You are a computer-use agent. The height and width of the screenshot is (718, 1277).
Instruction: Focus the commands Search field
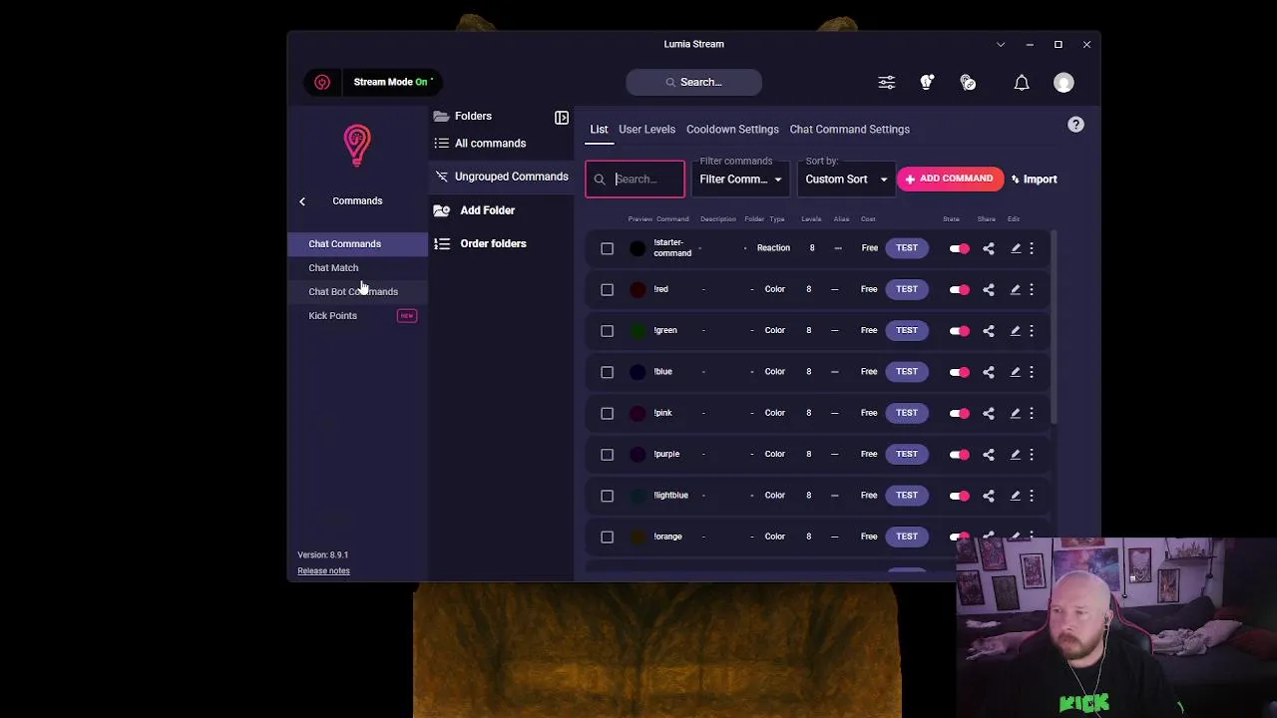click(635, 179)
